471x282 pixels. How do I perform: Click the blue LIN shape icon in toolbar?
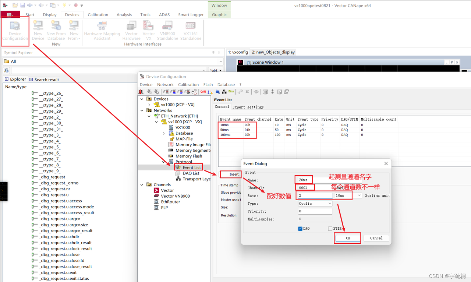217,92
